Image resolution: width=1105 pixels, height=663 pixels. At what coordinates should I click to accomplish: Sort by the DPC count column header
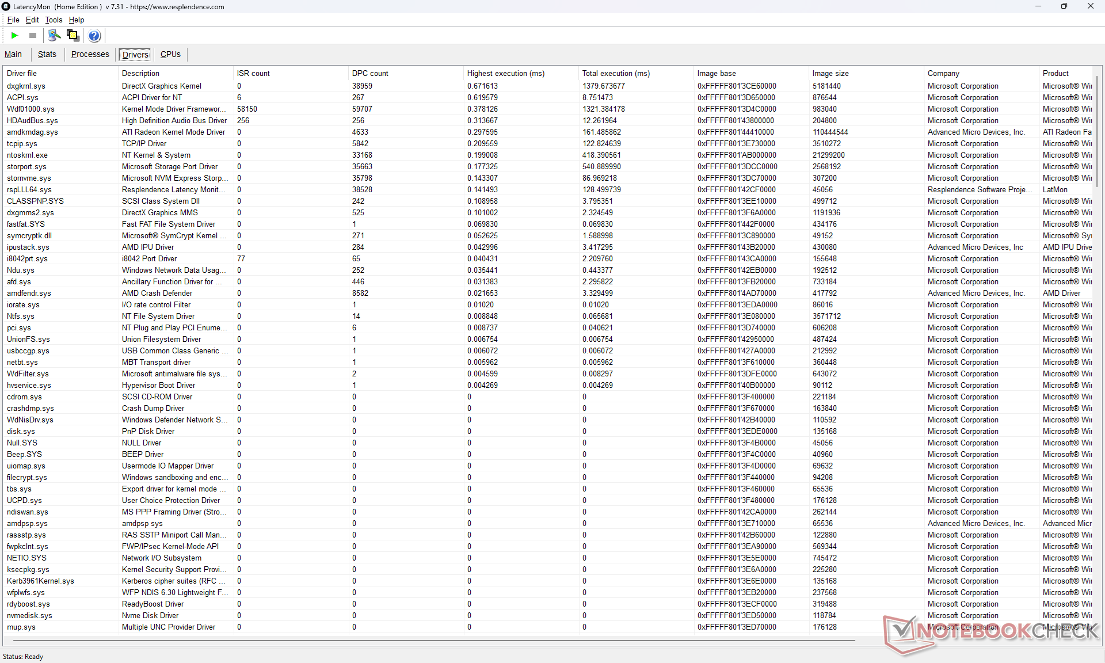(370, 73)
